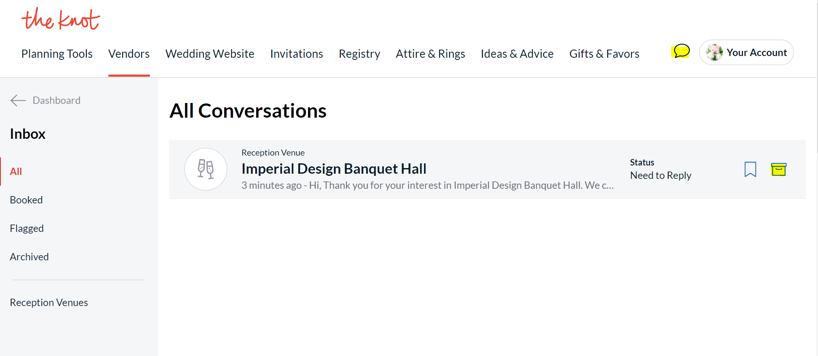The image size is (818, 356).
Task: Open Imperial Design Banquet Hall conversation title
Action: [334, 169]
